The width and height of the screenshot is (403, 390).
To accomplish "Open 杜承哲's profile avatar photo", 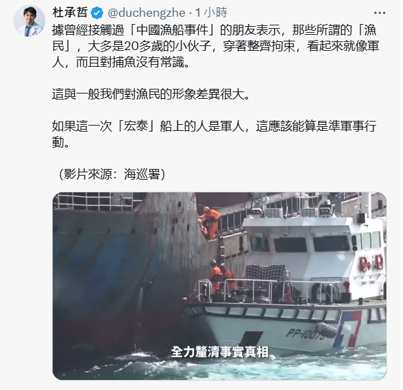I will point(29,21).
